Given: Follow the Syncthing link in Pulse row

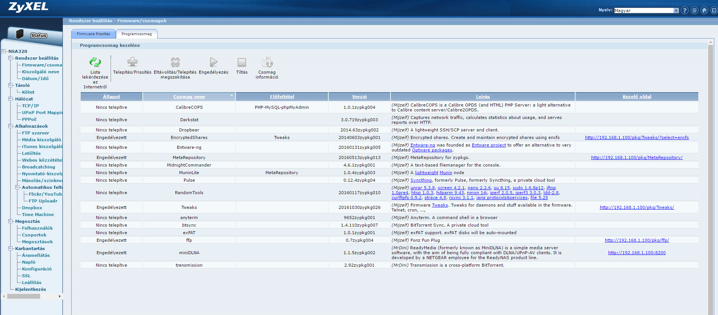Looking at the screenshot, I should coord(421,180).
